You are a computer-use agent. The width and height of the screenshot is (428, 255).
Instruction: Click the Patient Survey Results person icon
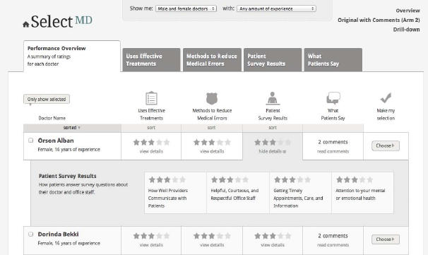[273, 98]
